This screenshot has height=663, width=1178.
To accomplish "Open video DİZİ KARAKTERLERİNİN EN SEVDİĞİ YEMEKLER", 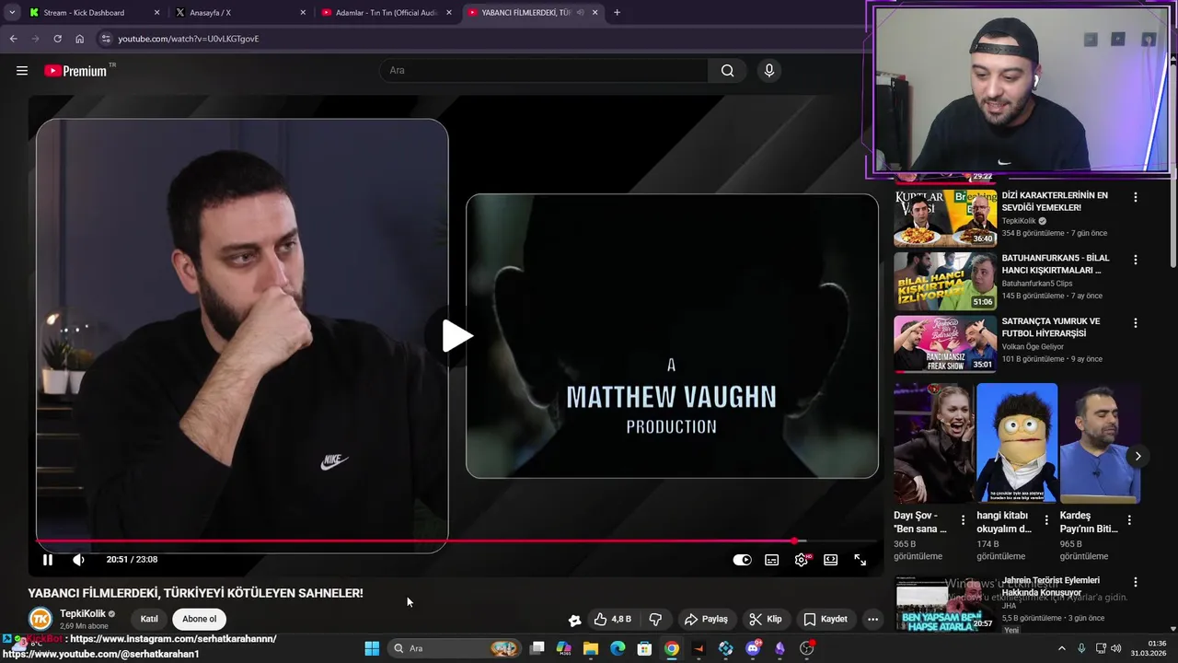I will click(1054, 202).
